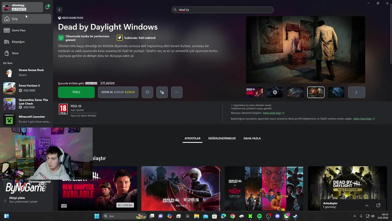Viewport: 392px width, 221px height.
Task: Click the search field containing 'dead by'
Action: pos(222,10)
